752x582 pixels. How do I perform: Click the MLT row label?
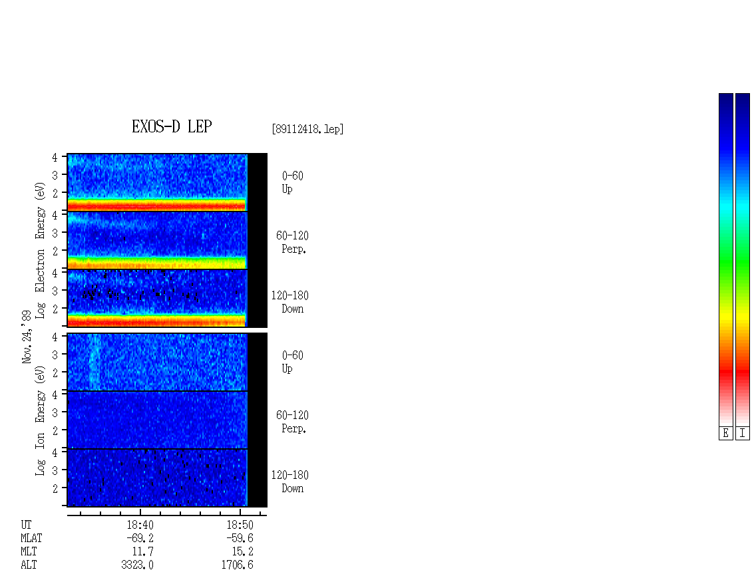[29, 552]
